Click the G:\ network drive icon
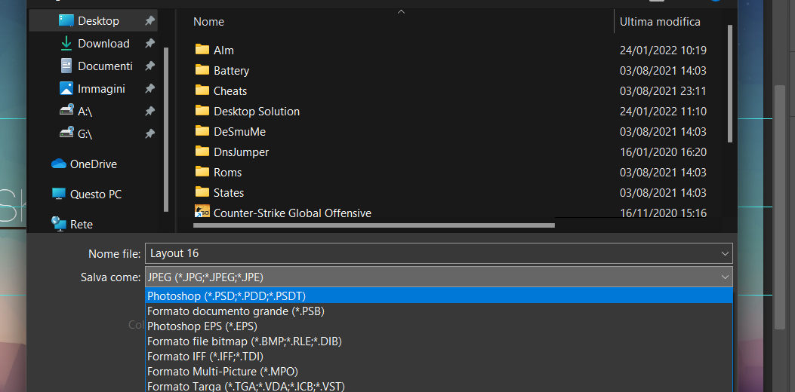Viewport: 795px width, 392px height. pos(66,133)
